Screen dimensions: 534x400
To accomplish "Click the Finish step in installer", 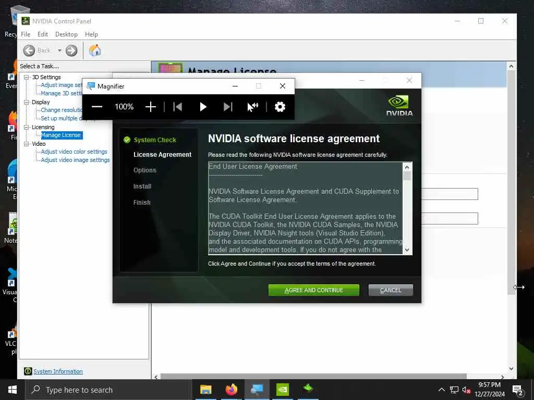I will click(x=142, y=203).
